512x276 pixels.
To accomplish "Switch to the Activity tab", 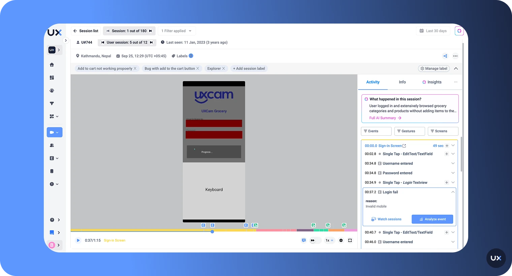I will (373, 82).
